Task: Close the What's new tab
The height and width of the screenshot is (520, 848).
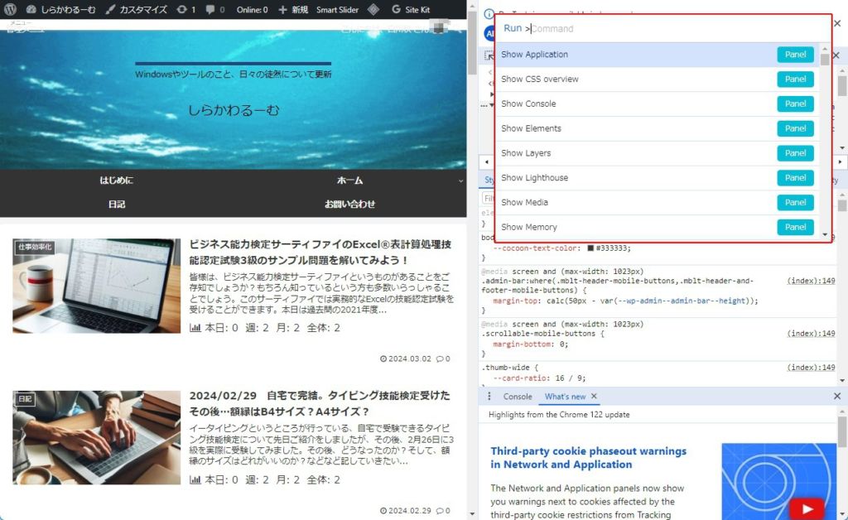Action: (595, 397)
